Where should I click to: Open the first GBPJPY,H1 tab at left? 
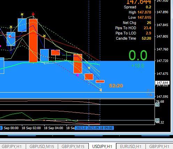coord(12,147)
